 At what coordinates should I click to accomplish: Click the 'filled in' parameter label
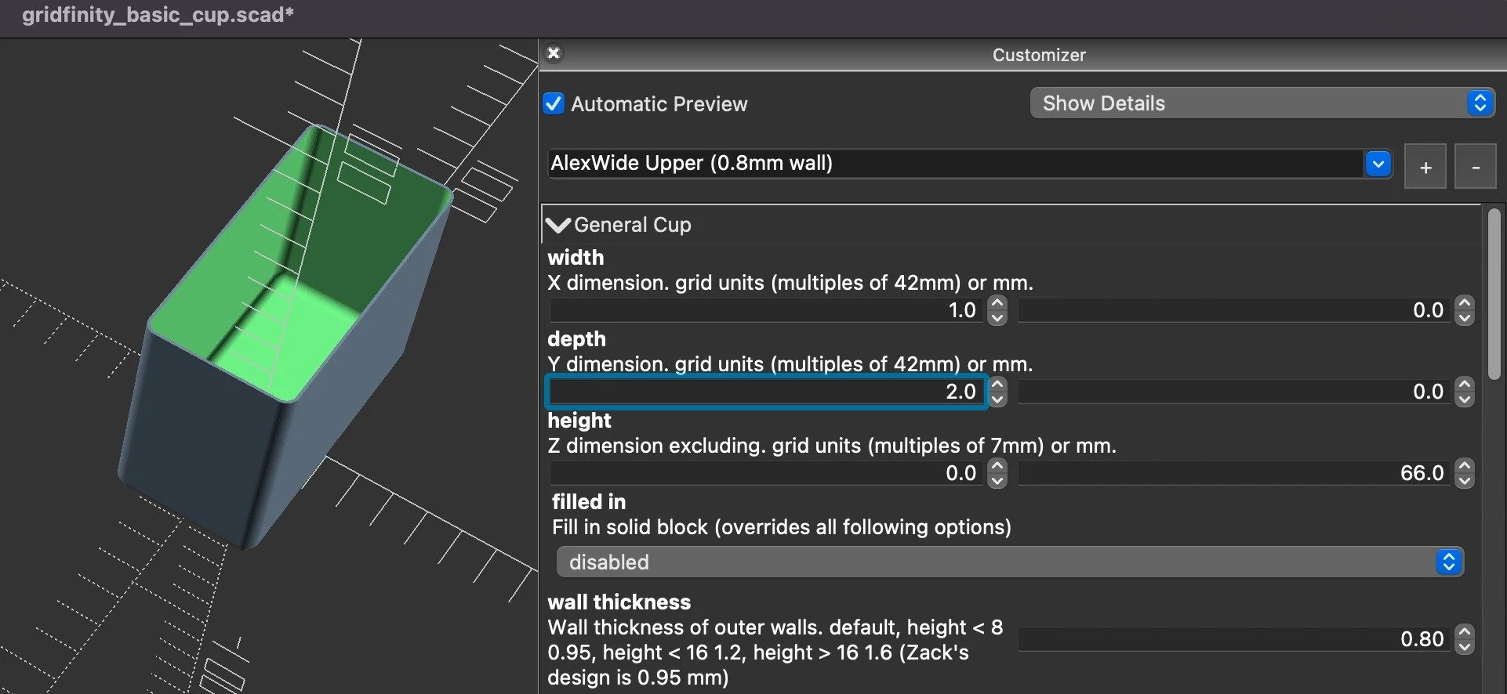coord(589,501)
